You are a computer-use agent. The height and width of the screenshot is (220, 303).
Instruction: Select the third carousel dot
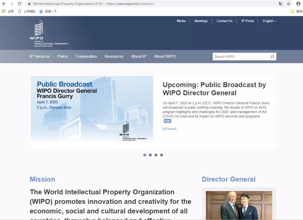(x=156, y=155)
